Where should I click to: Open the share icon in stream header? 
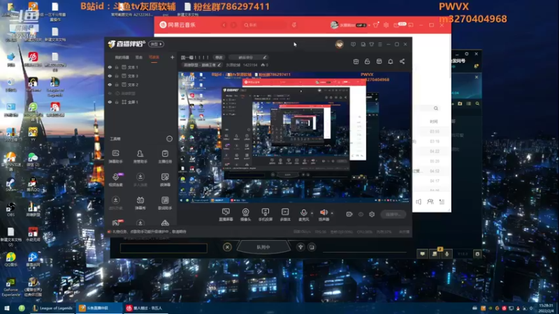click(402, 61)
